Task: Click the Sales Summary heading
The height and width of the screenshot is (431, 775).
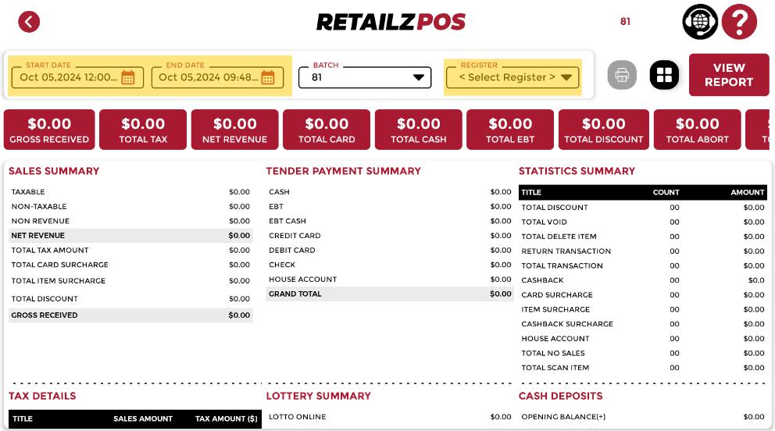Action: click(x=54, y=171)
